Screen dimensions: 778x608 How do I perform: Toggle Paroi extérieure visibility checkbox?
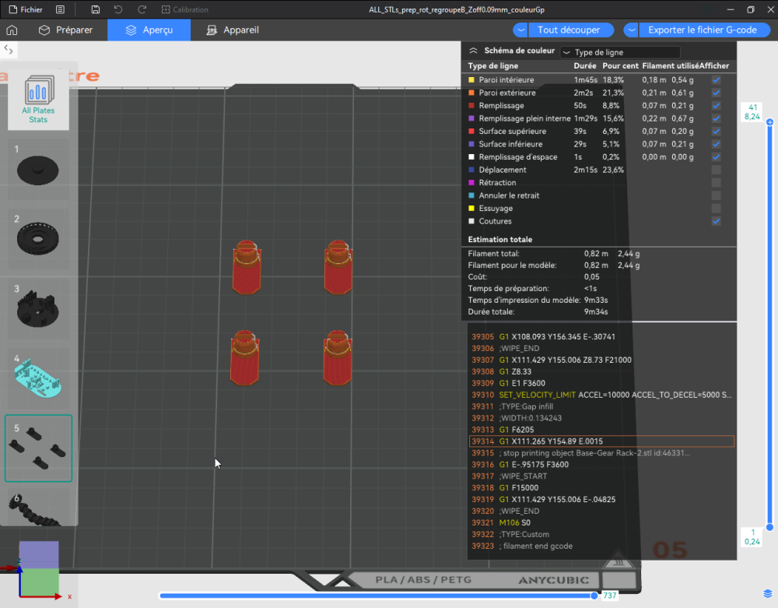716,93
